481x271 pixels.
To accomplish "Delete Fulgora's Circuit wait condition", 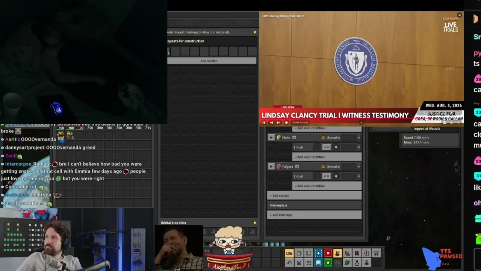I will tap(358, 176).
